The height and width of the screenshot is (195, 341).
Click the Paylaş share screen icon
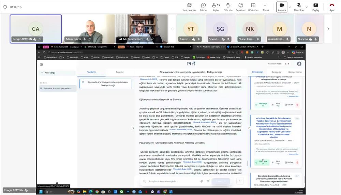[x=315, y=5]
